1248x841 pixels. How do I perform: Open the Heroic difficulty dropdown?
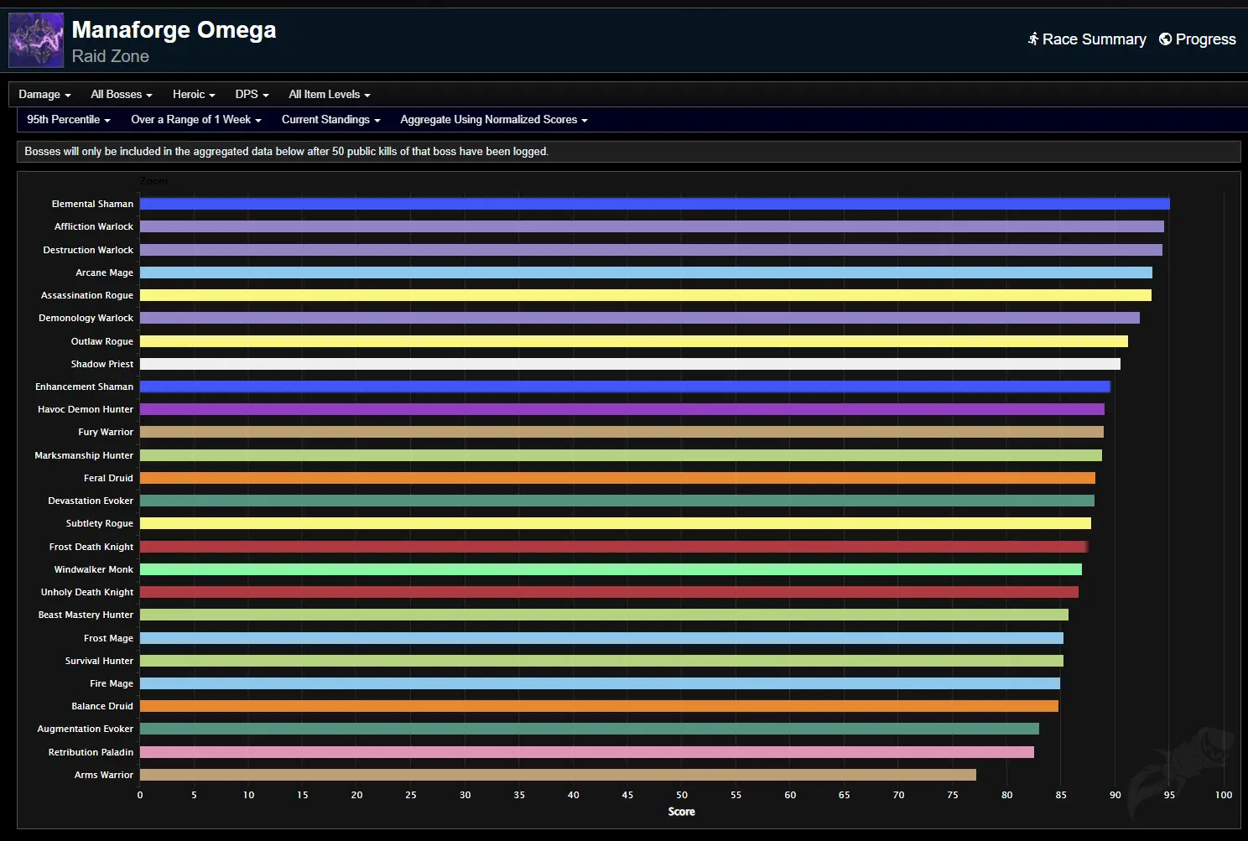coord(194,95)
